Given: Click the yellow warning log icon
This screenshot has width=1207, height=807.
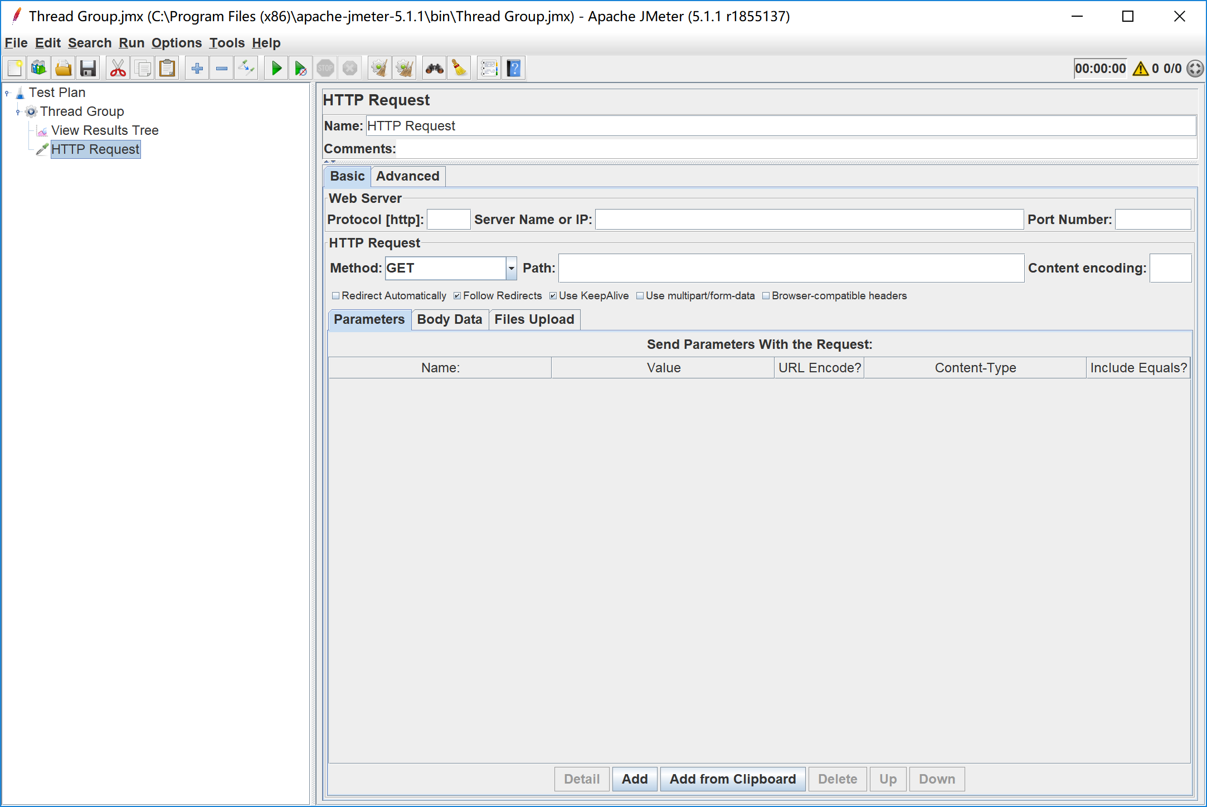Looking at the screenshot, I should pos(1141,69).
